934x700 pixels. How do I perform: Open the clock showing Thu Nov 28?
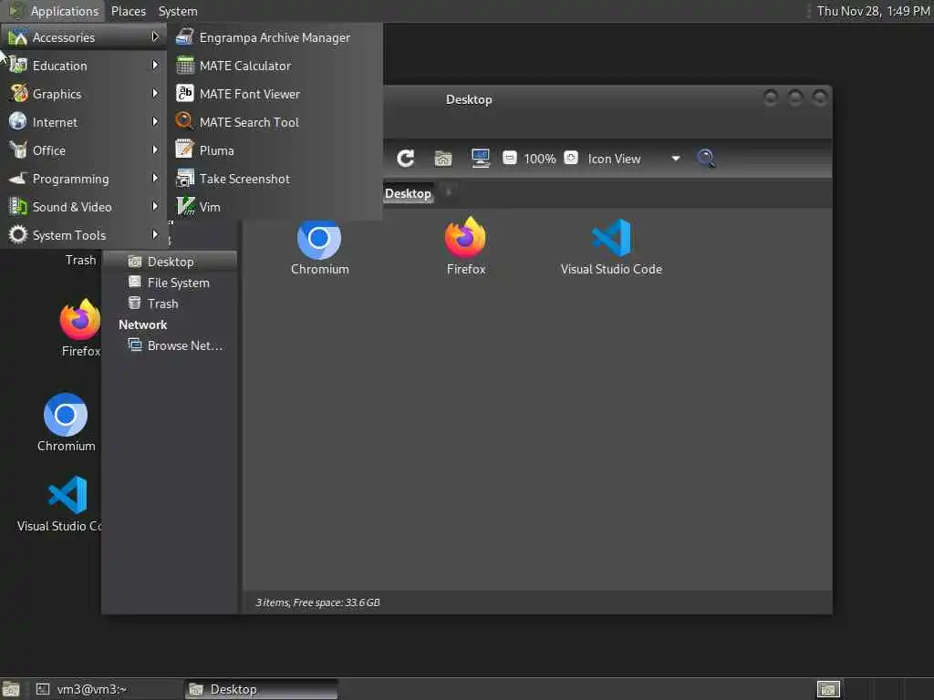pyautogui.click(x=873, y=11)
